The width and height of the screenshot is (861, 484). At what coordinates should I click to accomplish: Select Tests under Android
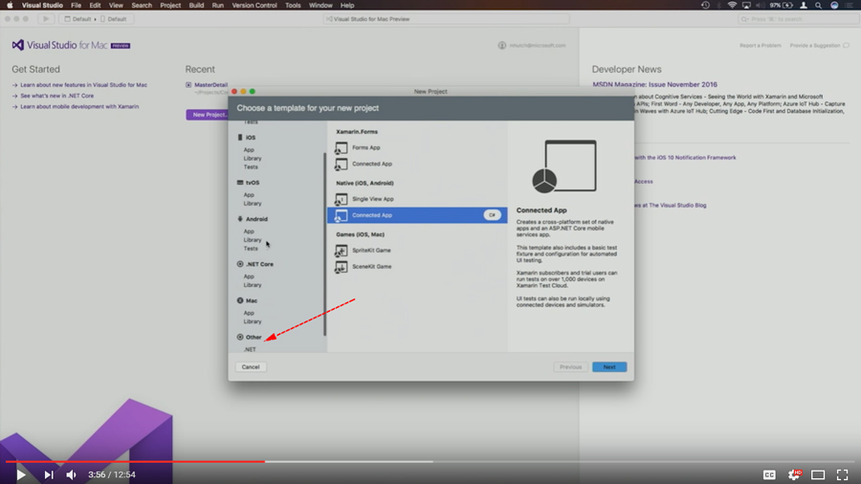[251, 249]
